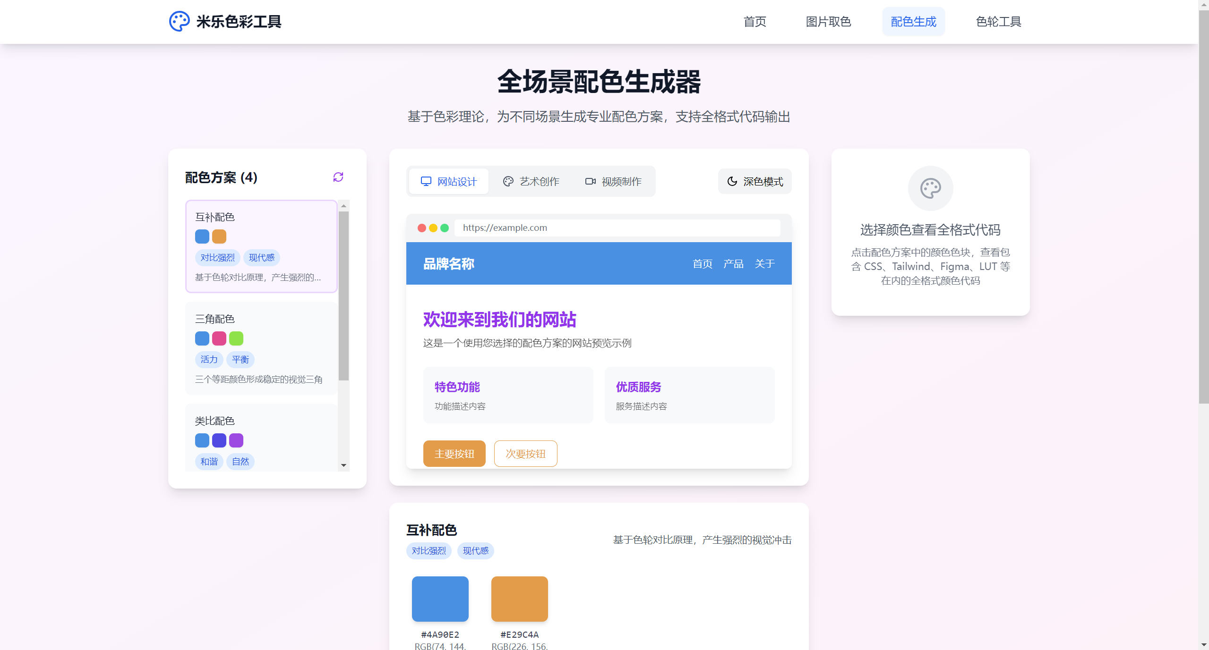
Task: Toggle 深色模式 dark mode
Action: point(755,181)
